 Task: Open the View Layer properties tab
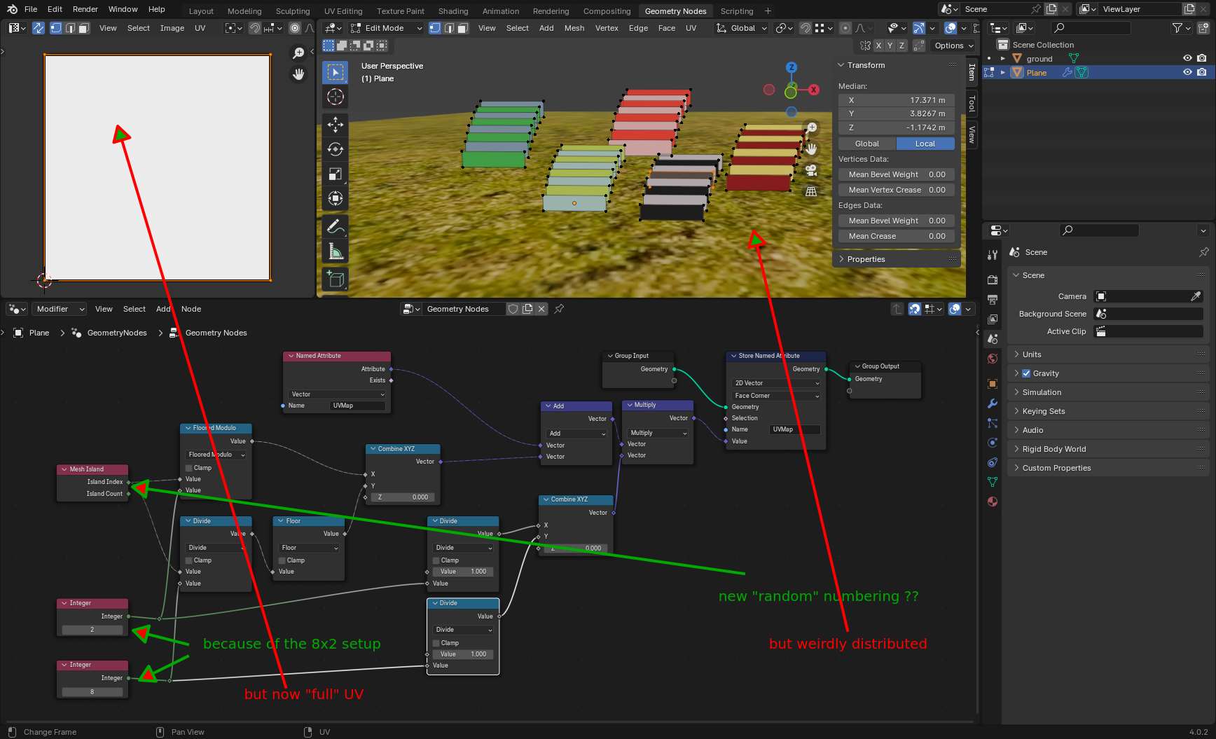pyautogui.click(x=993, y=319)
